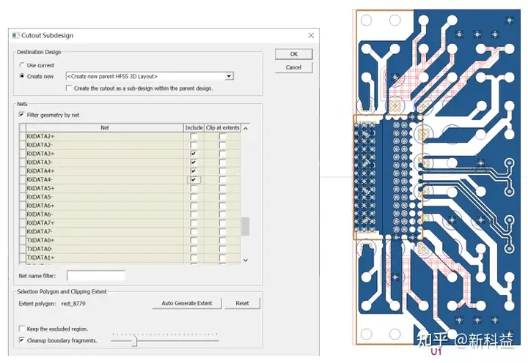Click the Clip at extents column header
The height and width of the screenshot is (363, 528).
(x=222, y=128)
